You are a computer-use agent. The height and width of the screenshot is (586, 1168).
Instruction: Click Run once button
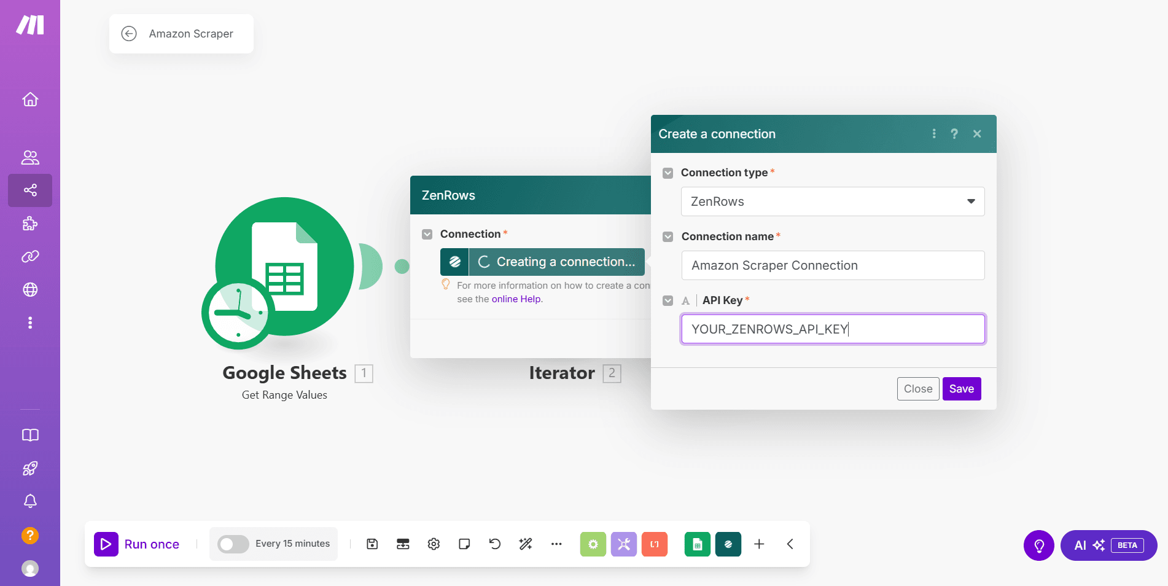[x=137, y=544]
